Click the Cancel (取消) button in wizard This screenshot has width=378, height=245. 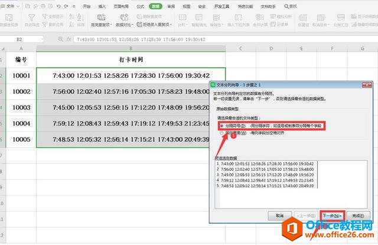coord(279,216)
